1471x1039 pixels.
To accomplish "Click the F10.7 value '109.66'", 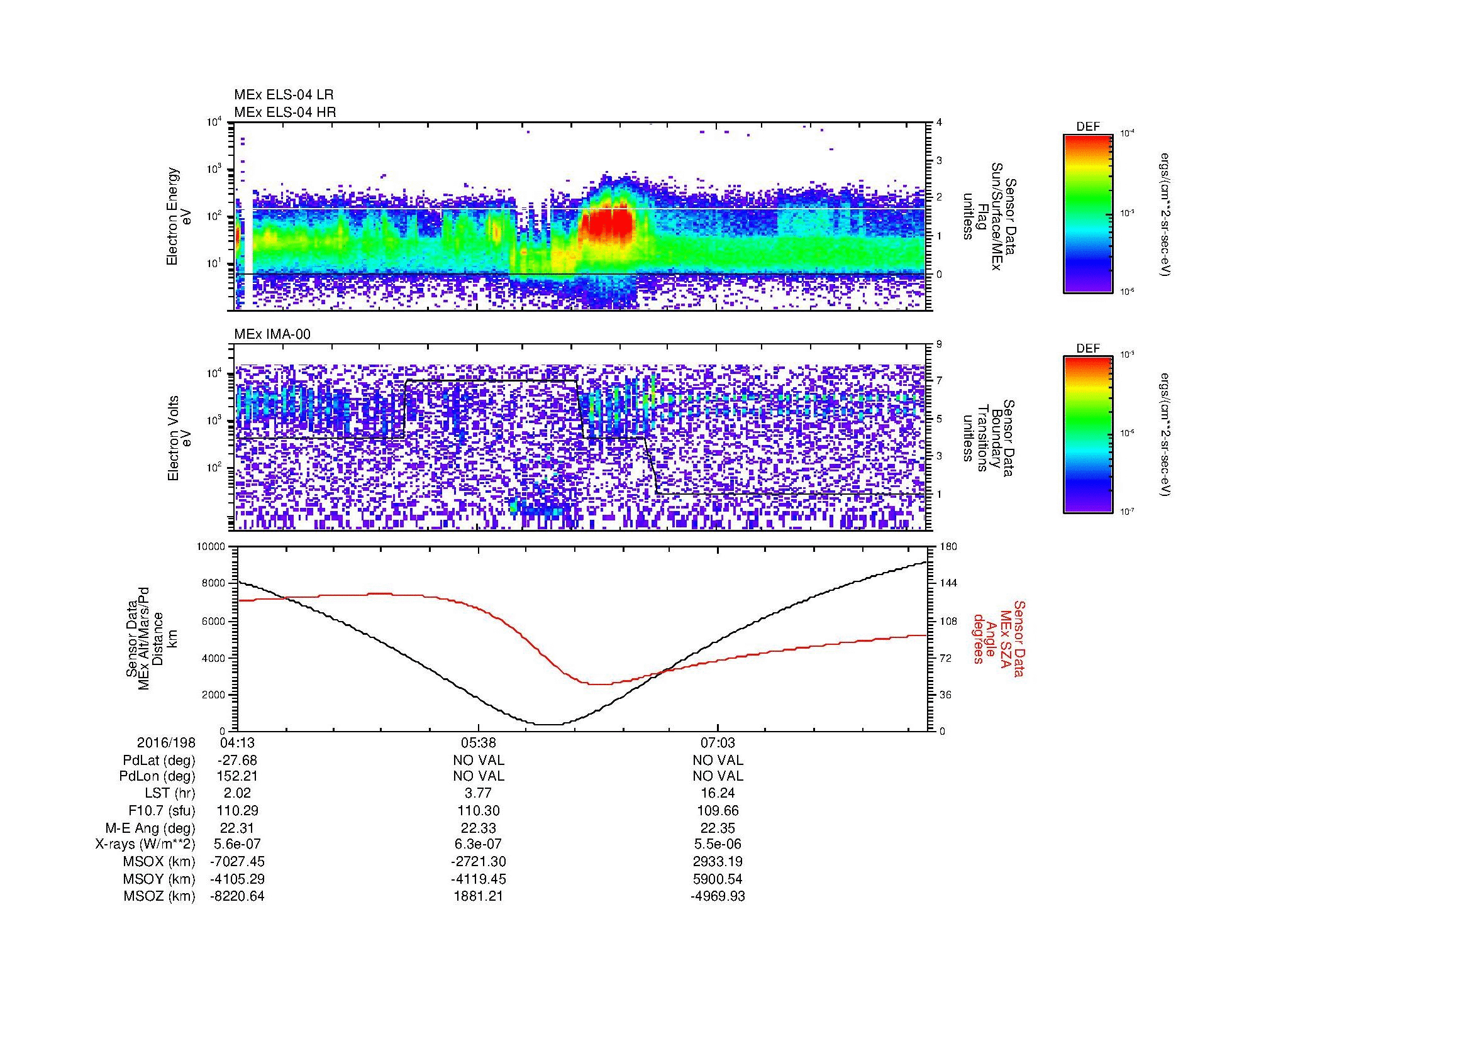I will (x=718, y=810).
